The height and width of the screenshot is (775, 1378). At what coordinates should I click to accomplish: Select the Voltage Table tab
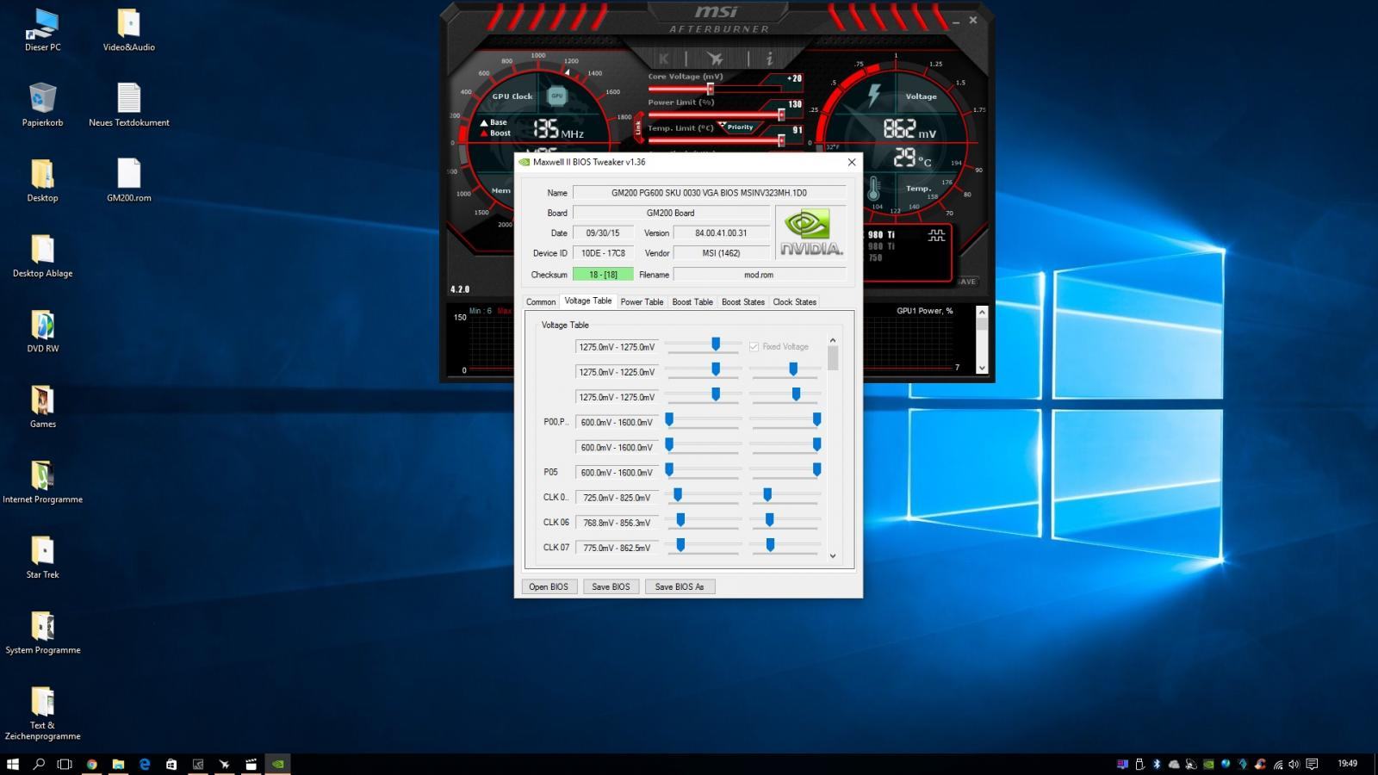[588, 301]
